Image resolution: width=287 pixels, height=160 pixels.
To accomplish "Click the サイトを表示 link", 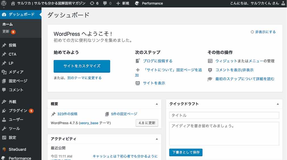I will tap(154, 83).
